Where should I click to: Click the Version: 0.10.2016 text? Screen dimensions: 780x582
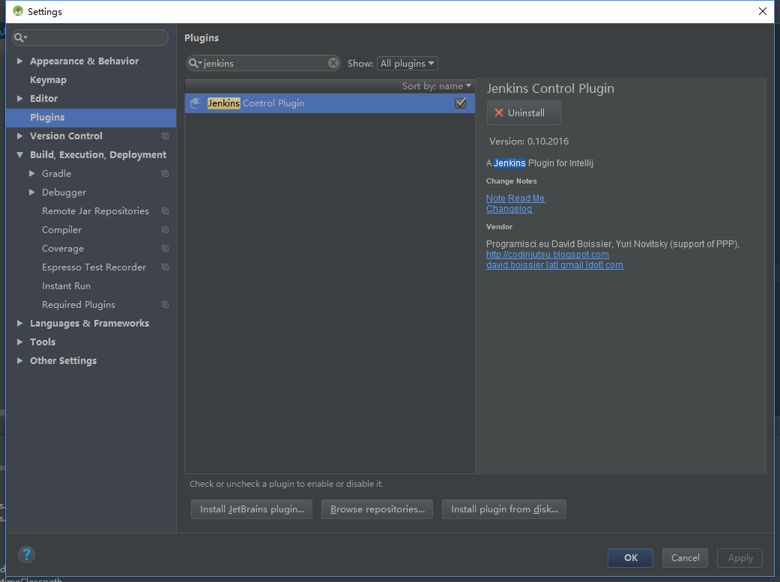[x=529, y=142]
